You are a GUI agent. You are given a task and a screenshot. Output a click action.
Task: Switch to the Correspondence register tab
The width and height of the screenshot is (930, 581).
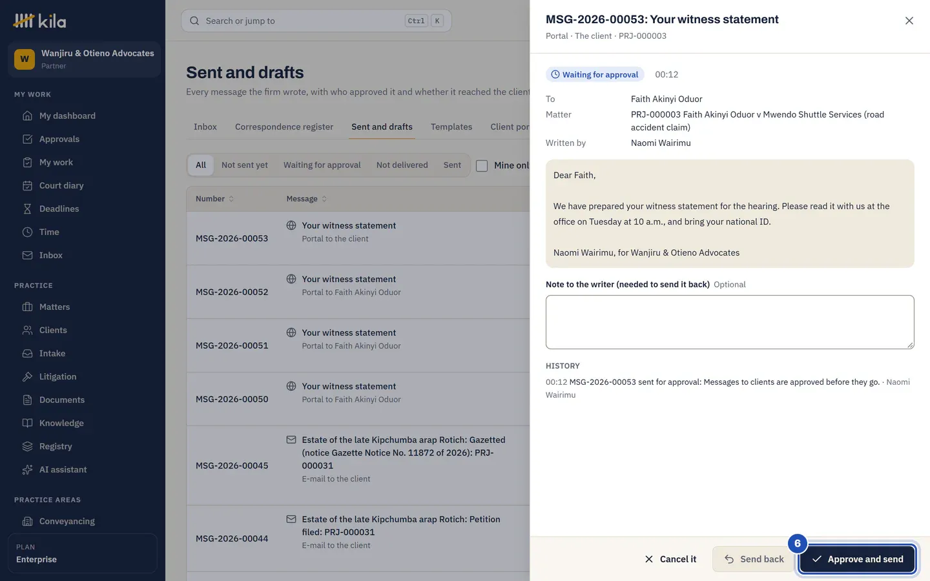tap(284, 127)
